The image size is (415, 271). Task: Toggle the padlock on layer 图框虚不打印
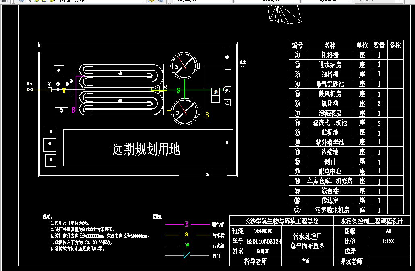click(x=52, y=2)
